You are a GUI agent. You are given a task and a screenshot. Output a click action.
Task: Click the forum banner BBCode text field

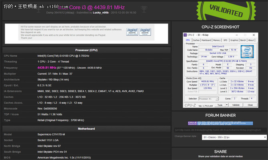[x=220, y=130]
